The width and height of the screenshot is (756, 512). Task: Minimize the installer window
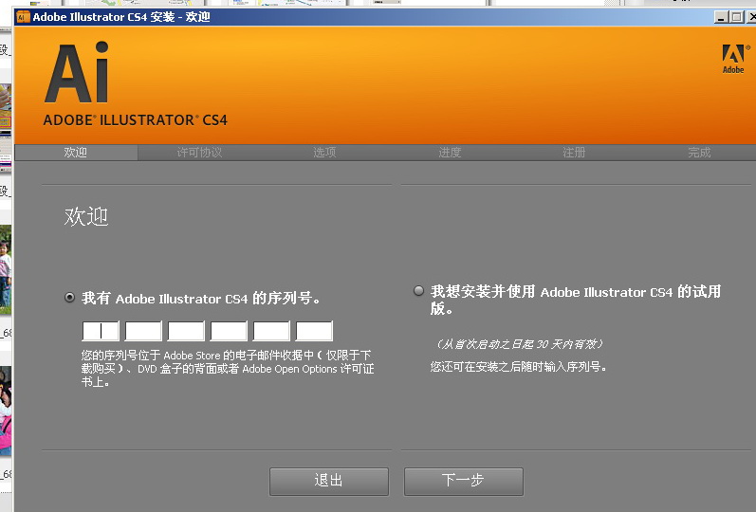coord(721,17)
